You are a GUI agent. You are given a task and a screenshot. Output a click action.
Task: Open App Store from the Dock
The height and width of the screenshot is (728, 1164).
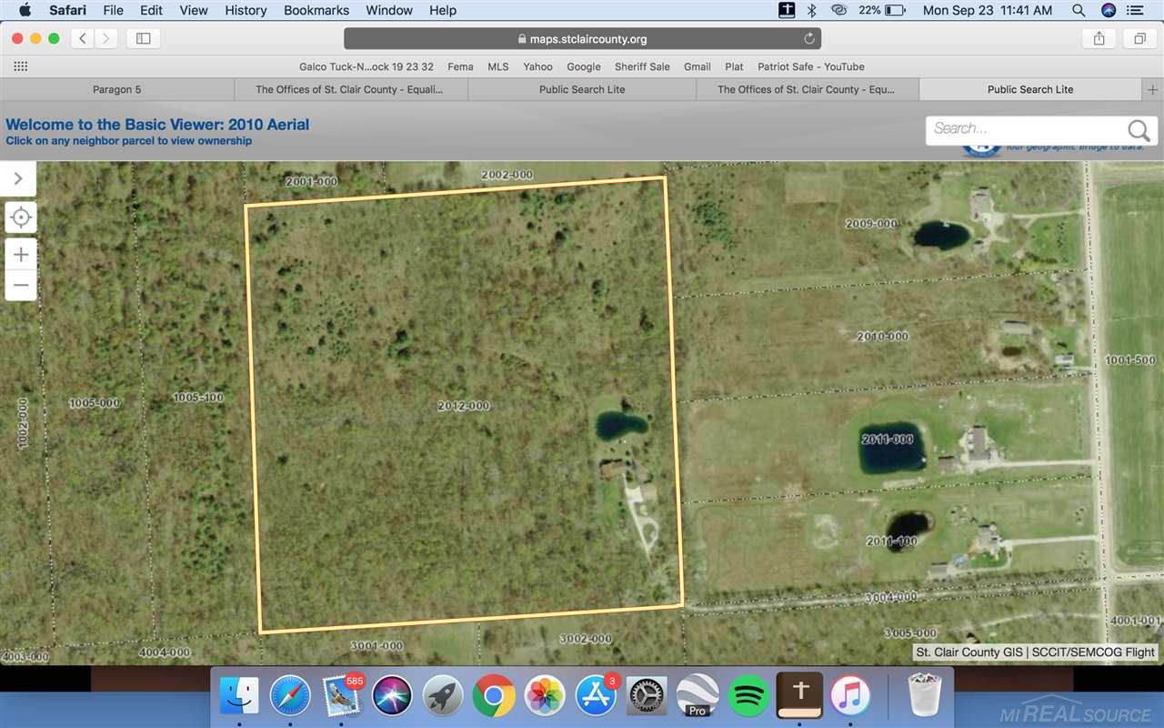pos(597,696)
